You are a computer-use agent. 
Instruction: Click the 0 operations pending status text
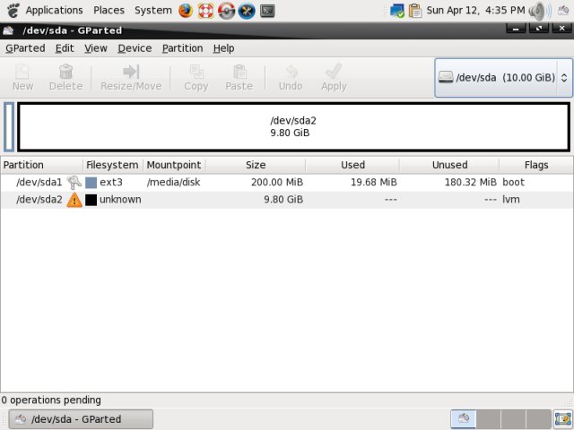[x=51, y=400]
